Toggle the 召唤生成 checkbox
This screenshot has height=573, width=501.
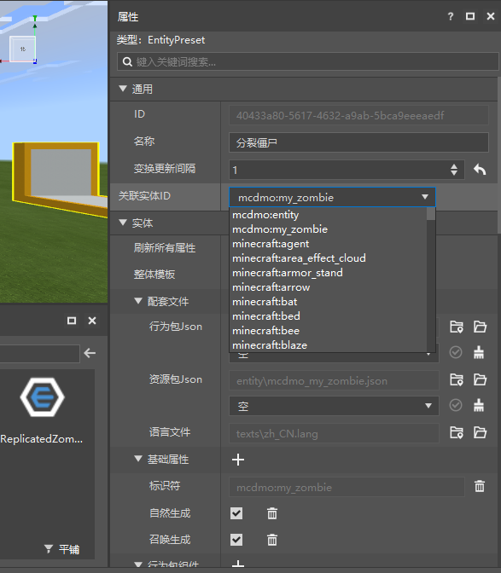pos(236,540)
